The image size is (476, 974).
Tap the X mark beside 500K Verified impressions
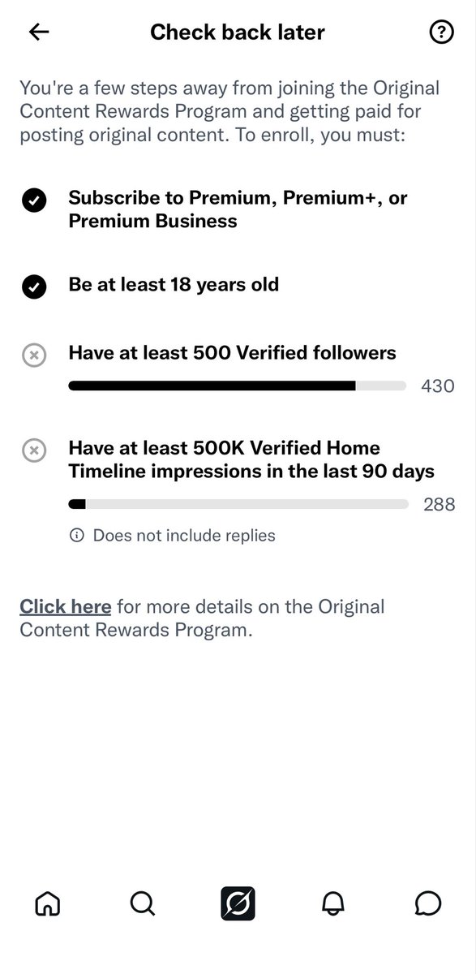coord(34,450)
